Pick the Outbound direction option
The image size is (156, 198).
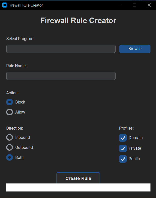coord(10,147)
